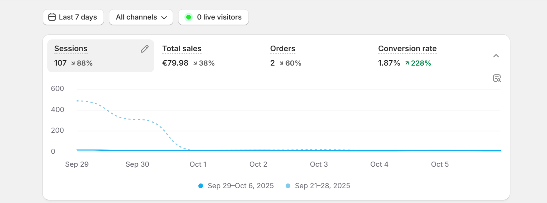Click the Orders downward trend arrow
Image resolution: width=547 pixels, height=203 pixels.
pyautogui.click(x=281, y=63)
